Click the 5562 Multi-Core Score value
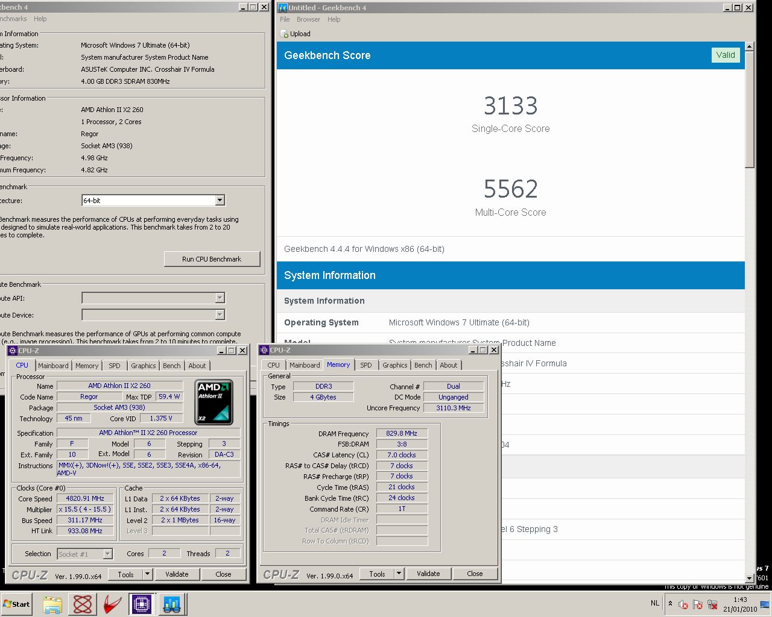This screenshot has width=772, height=617. 511,189
